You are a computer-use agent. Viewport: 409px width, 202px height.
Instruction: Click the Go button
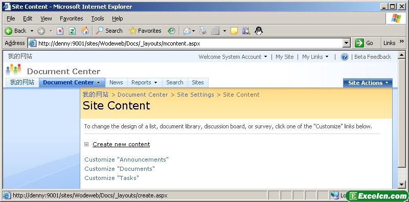(x=365, y=43)
